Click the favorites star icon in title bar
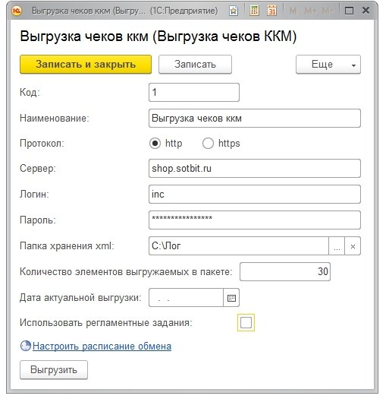Image resolution: width=389 pixels, height=402 pixels. [x=234, y=11]
